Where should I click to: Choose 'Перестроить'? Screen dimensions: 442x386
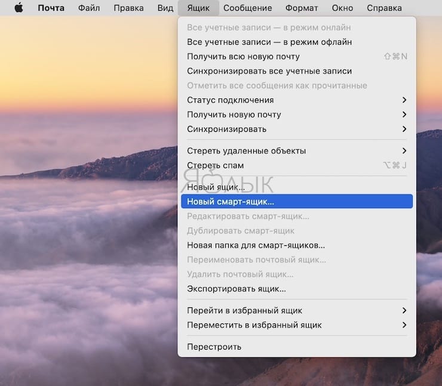point(297,347)
